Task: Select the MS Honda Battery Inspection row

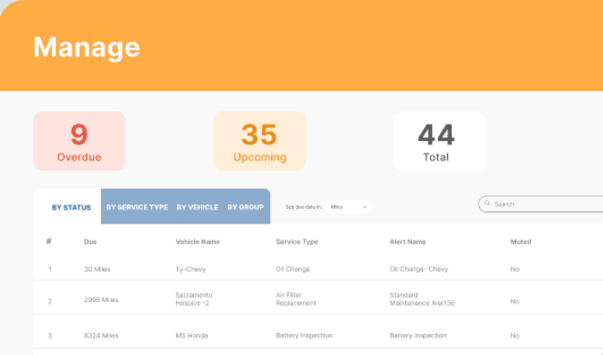Action: pyautogui.click(x=318, y=335)
